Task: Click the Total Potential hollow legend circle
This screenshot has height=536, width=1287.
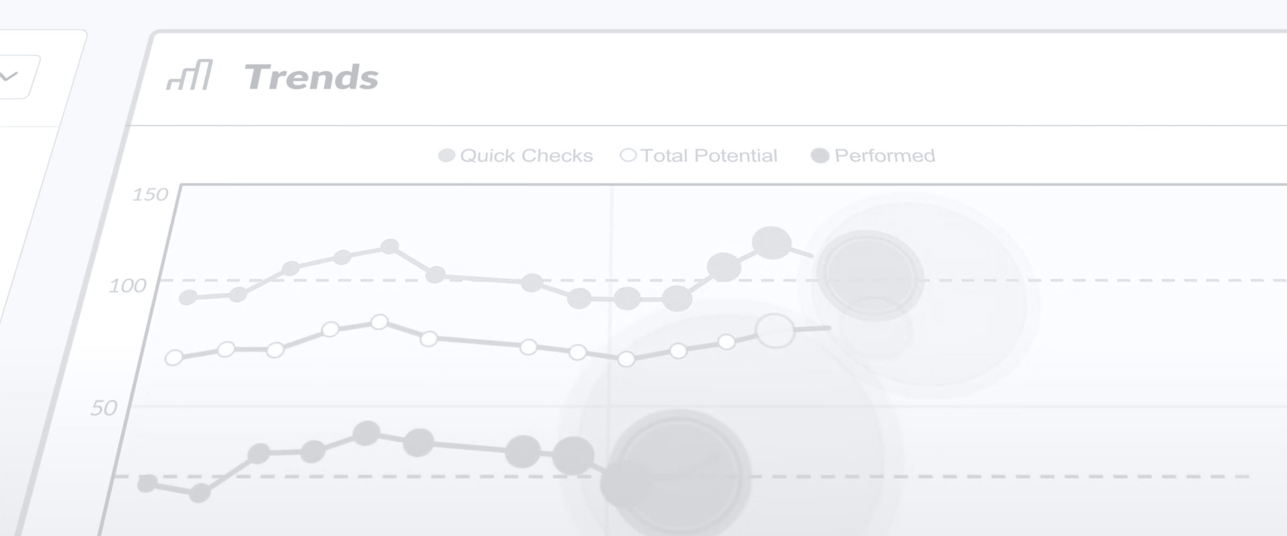Action: point(628,155)
